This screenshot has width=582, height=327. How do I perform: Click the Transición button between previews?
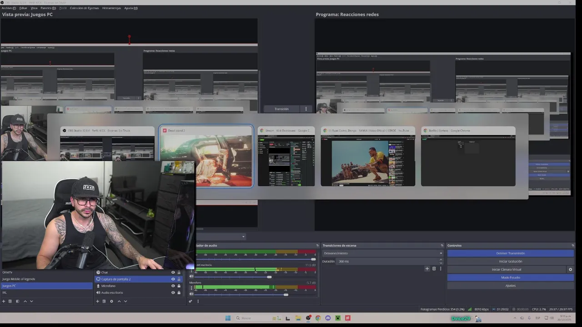281,109
